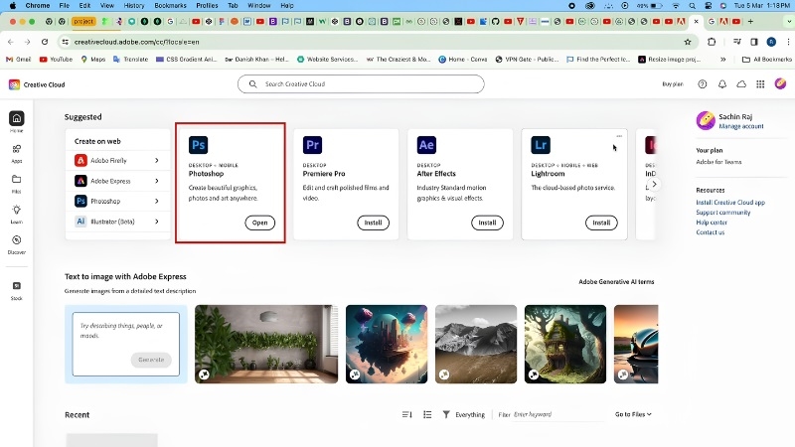Open Adobe Generative AI terms link
Viewport: 795px width, 447px height.
click(x=616, y=282)
